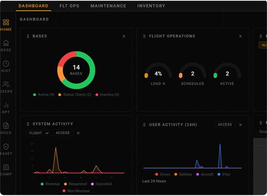Switch to the Inventory tab
267x196 pixels.
(x=151, y=6)
